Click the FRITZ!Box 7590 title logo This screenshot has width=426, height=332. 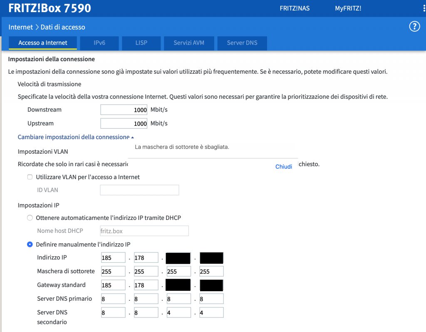(50, 8)
